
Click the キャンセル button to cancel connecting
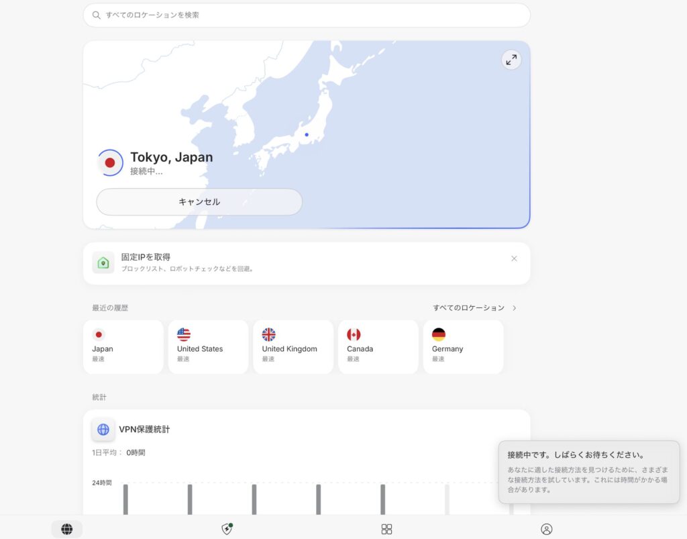click(x=199, y=201)
